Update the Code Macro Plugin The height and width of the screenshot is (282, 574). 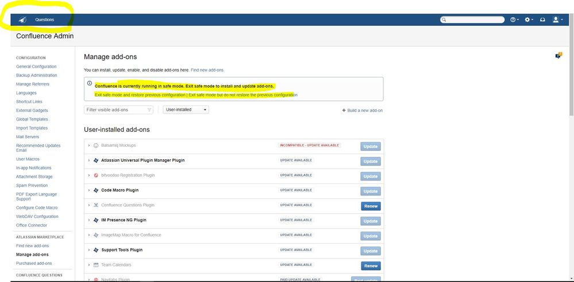pos(371,191)
